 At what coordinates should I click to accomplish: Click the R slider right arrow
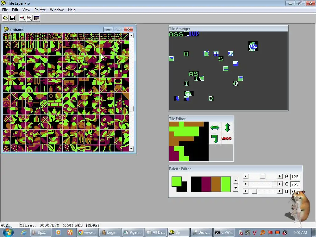280,177
